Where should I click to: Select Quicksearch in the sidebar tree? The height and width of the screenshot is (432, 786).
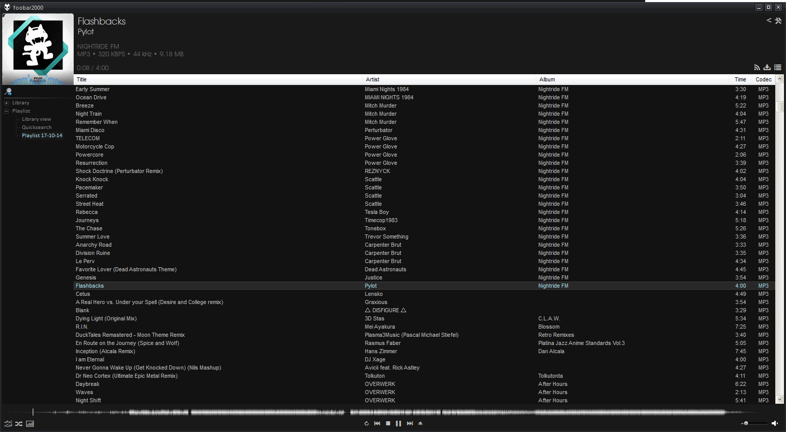[x=37, y=127]
